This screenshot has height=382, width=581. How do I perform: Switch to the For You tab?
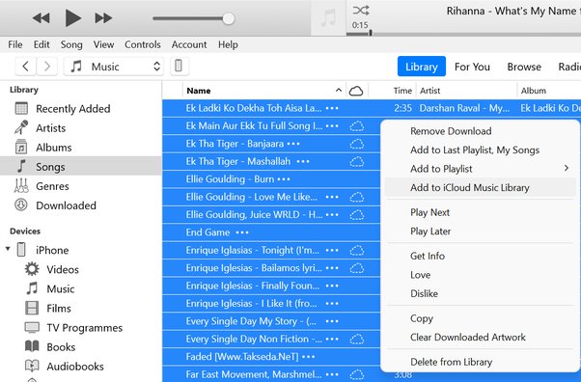(x=472, y=67)
